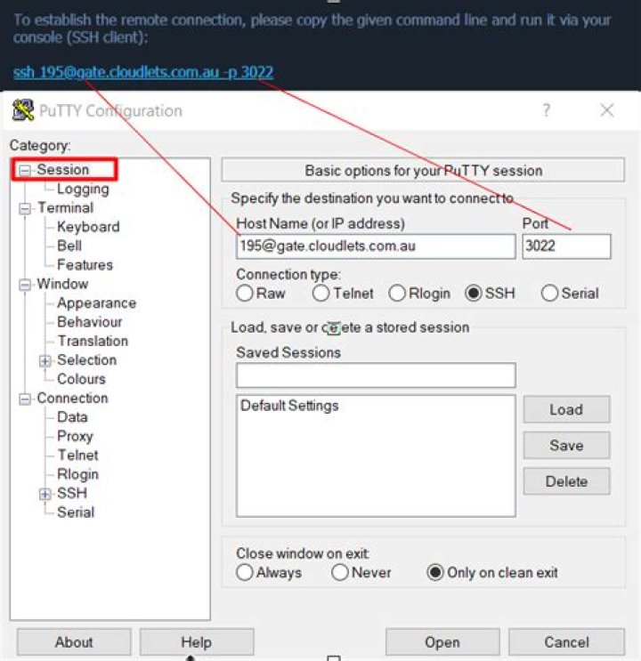The height and width of the screenshot is (661, 641).
Task: Open the Logging settings panel
Action: click(83, 189)
